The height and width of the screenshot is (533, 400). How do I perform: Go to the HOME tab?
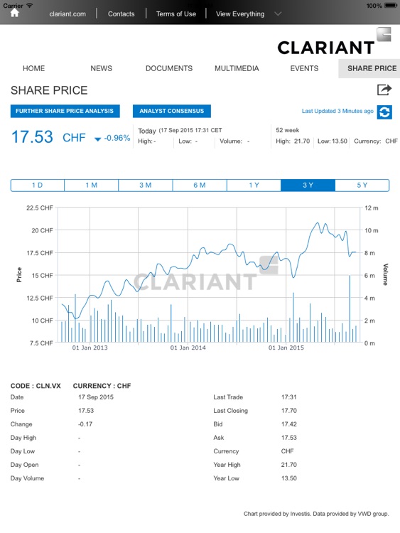(x=33, y=68)
